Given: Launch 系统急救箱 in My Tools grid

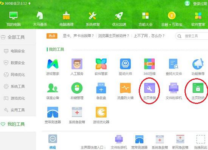Looking at the screenshot, I should tap(77, 115).
